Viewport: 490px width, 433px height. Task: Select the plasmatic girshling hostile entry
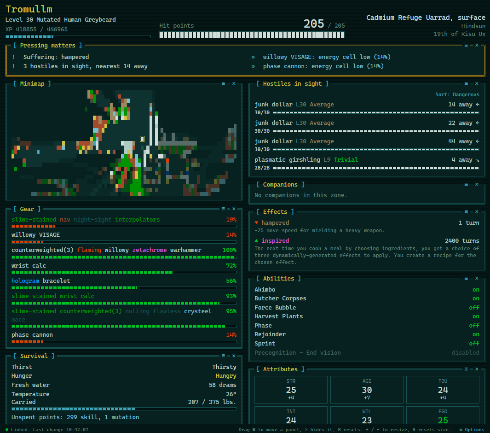367,164
